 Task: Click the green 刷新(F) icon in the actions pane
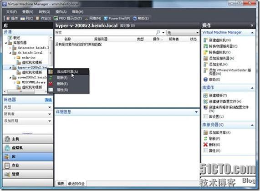pyautogui.click(x=205, y=139)
